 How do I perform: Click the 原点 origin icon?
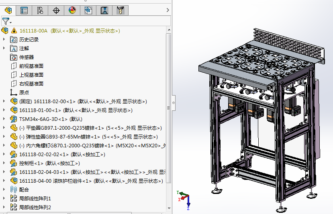14,93
